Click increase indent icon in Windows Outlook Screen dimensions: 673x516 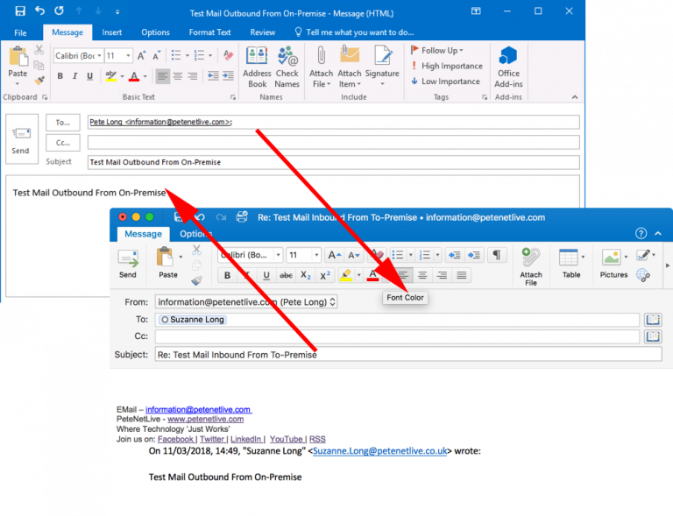228,76
